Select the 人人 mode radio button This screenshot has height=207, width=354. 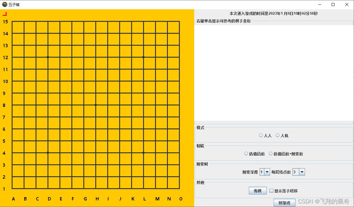pyautogui.click(x=261, y=135)
